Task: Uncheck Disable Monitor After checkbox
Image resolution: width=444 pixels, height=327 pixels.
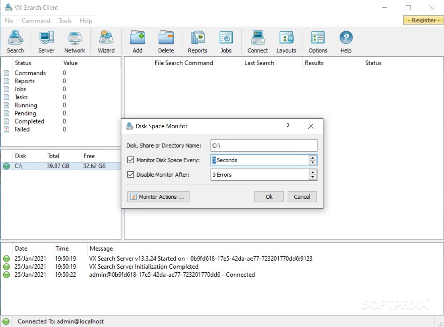Action: point(131,175)
